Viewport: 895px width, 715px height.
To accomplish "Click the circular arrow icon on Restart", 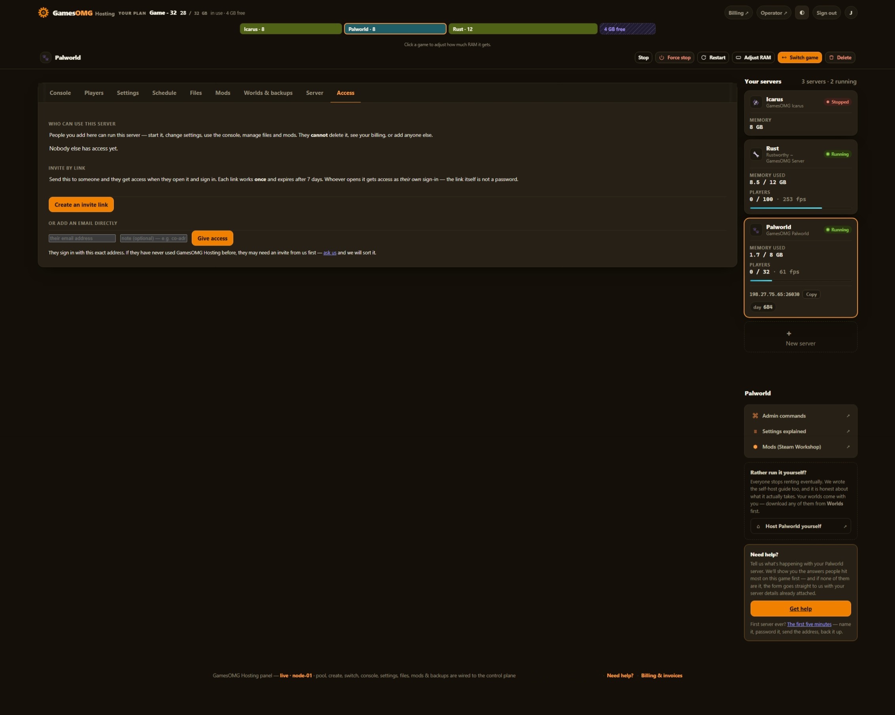I will pyautogui.click(x=704, y=58).
